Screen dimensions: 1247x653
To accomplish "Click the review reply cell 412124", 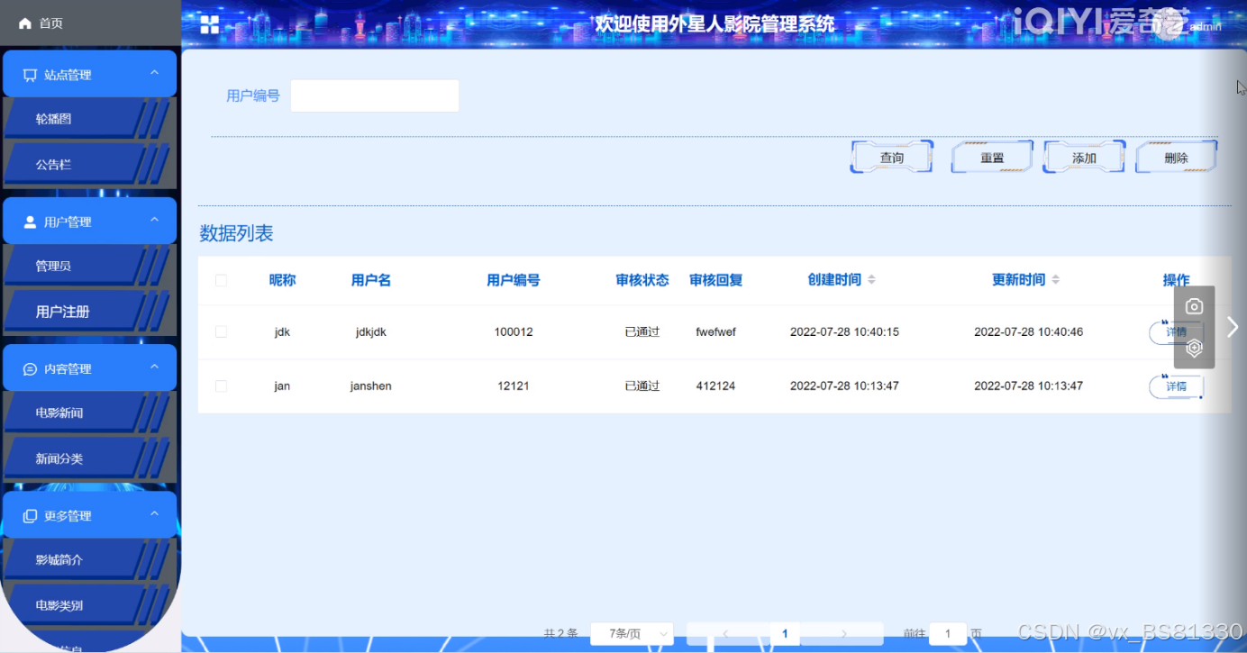I will pos(716,386).
